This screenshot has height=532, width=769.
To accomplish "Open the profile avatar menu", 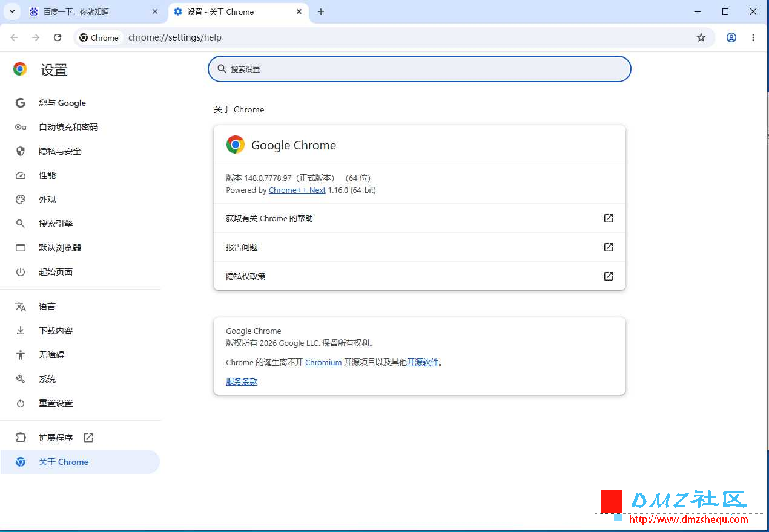I will click(731, 37).
